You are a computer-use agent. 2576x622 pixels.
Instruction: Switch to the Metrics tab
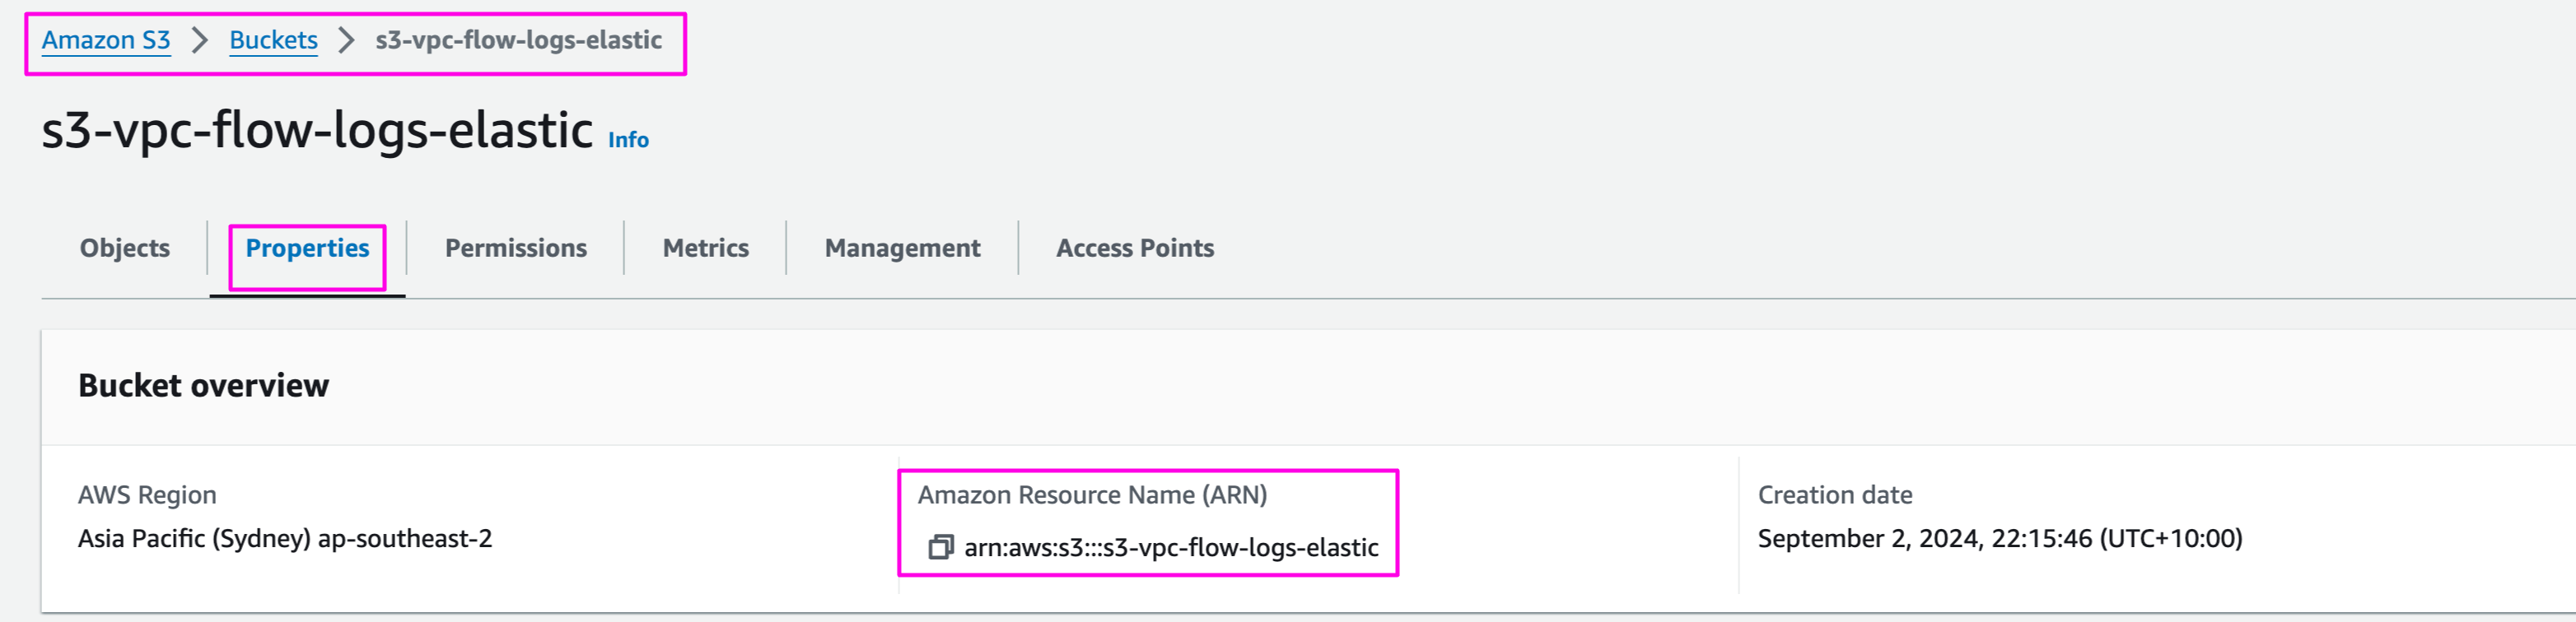coord(705,248)
